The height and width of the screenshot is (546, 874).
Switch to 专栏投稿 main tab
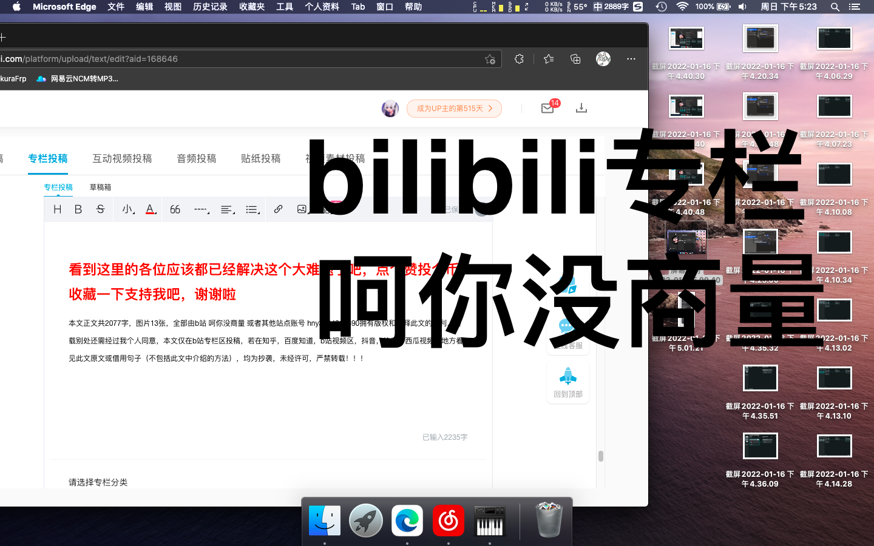48,158
